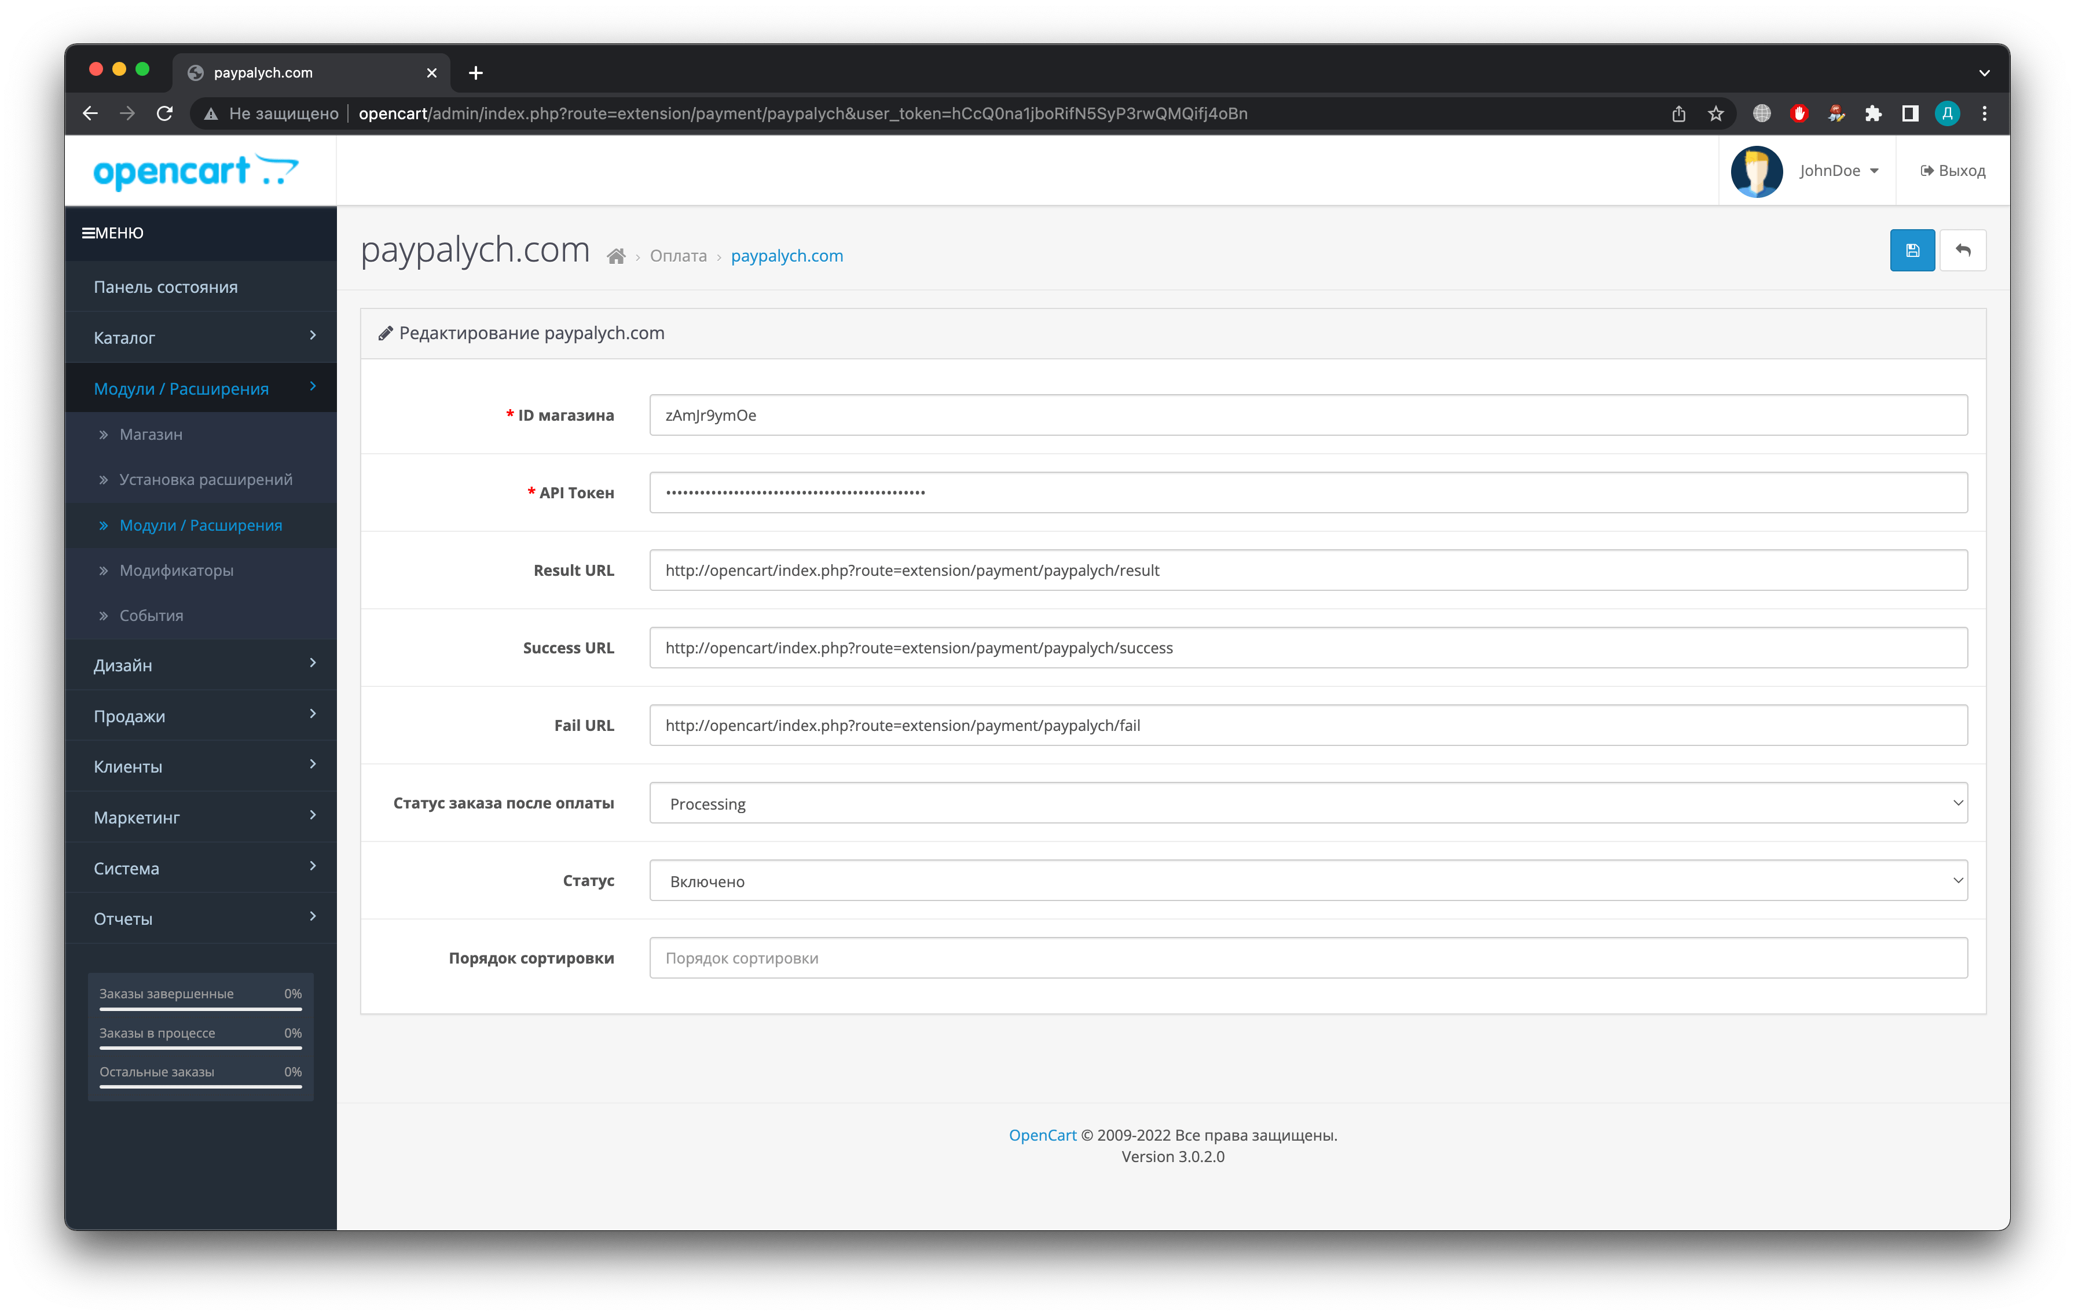The image size is (2075, 1316).
Task: Click the OpenCart footer link
Action: pos(1042,1135)
